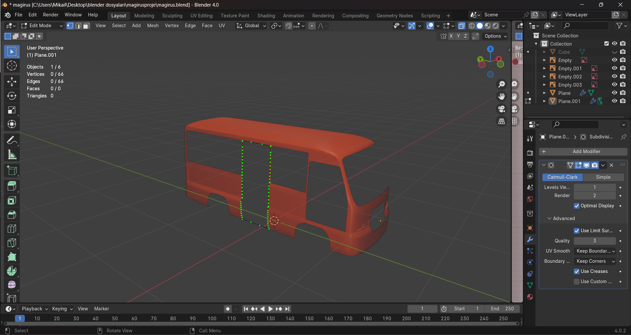The width and height of the screenshot is (631, 335).
Task: Activate the Rotate tool
Action: pos(12,96)
